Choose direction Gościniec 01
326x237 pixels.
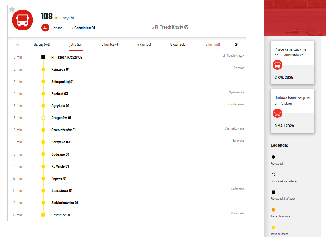pyautogui.click(x=84, y=28)
